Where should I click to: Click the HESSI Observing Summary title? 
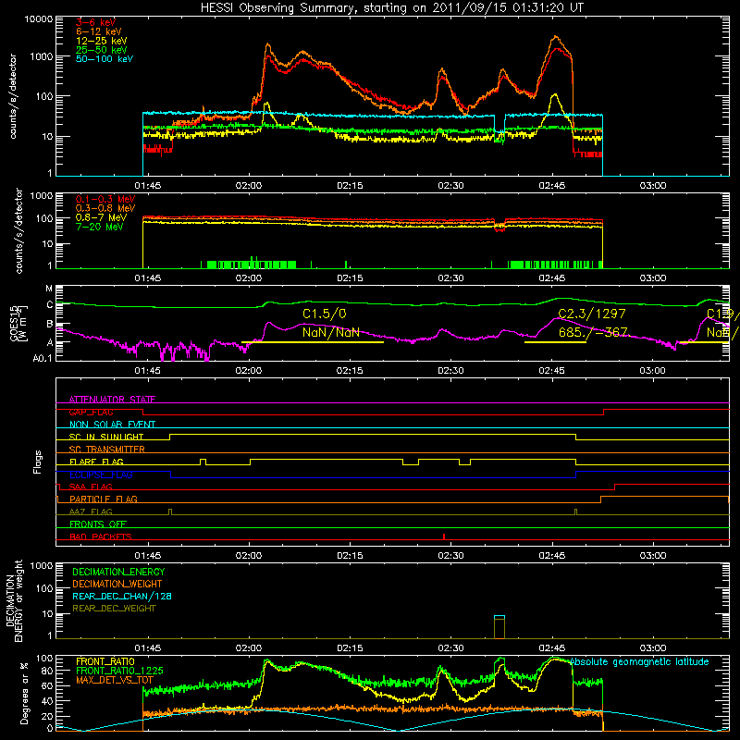pos(391,7)
